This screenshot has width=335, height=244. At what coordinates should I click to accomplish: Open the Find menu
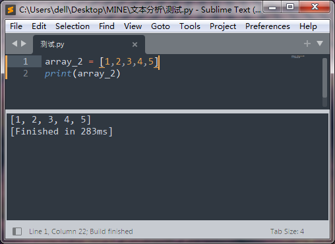tap(107, 26)
